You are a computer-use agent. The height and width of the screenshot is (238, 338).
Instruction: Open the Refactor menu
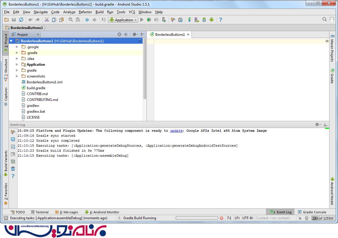(85, 12)
